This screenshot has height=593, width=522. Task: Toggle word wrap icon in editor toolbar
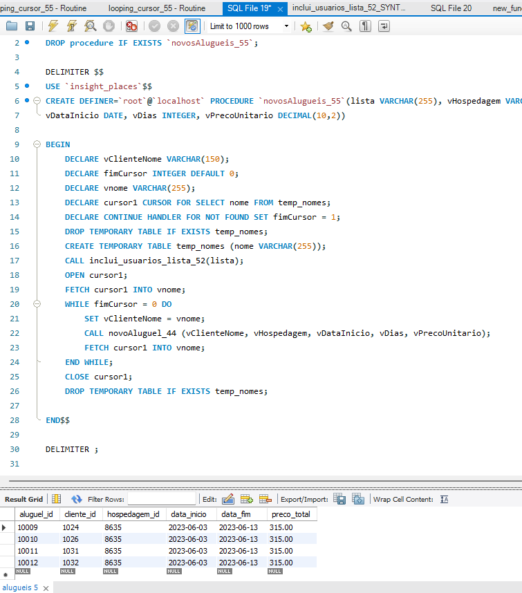383,26
